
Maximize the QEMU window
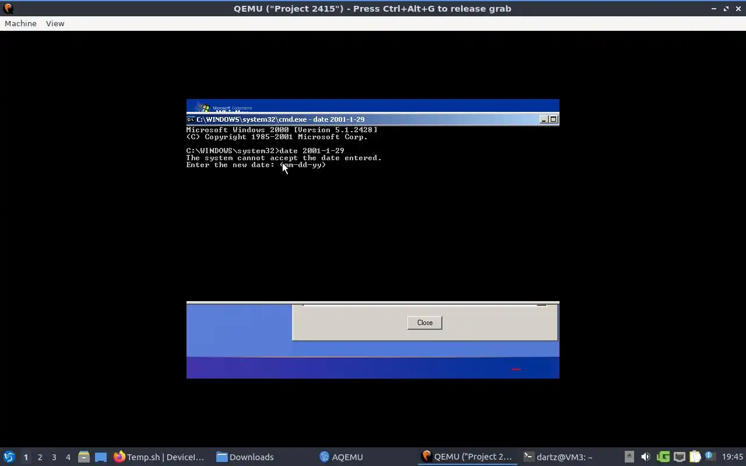click(726, 9)
